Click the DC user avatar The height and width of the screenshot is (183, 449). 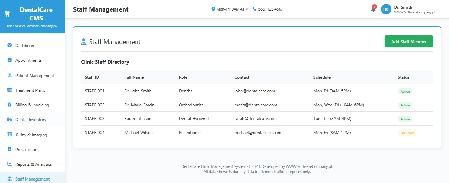[x=386, y=9]
